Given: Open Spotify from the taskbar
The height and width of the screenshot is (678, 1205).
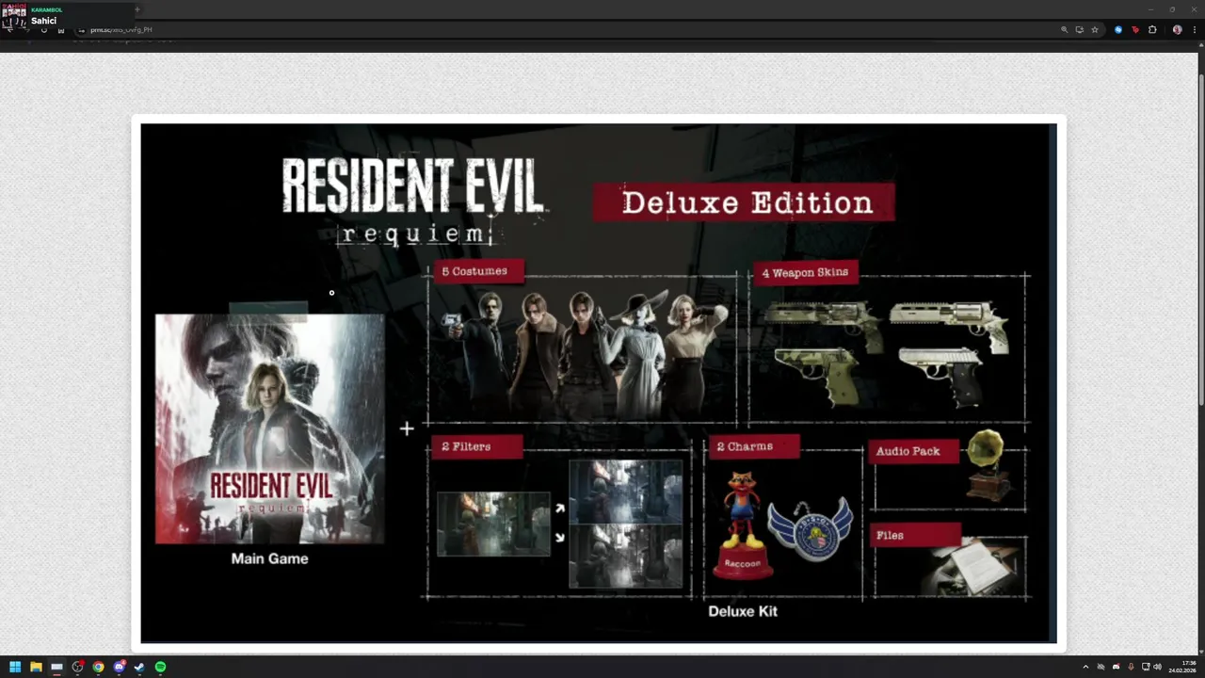Looking at the screenshot, I should (160, 667).
